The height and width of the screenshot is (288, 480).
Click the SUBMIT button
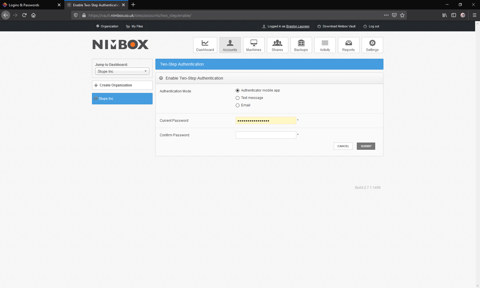click(x=366, y=146)
